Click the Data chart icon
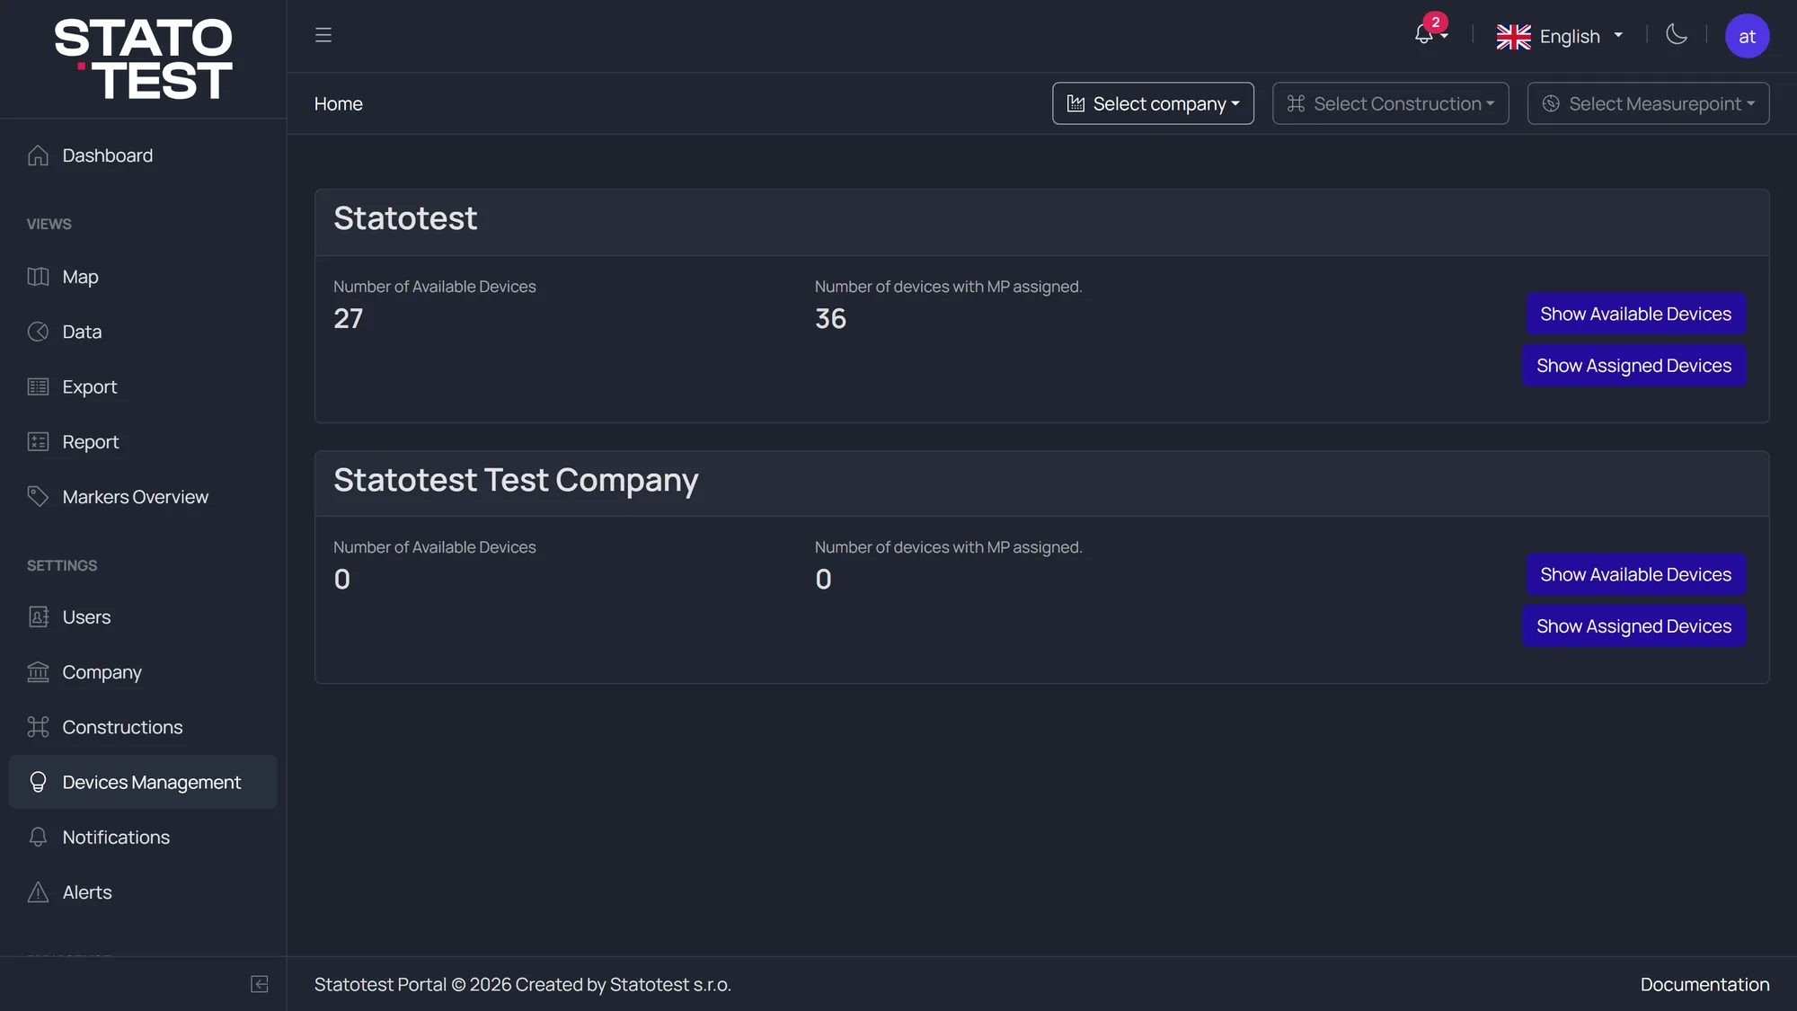Screen dimensions: 1797x1011 (x=38, y=332)
